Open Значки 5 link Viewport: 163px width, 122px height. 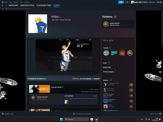tap(107, 48)
